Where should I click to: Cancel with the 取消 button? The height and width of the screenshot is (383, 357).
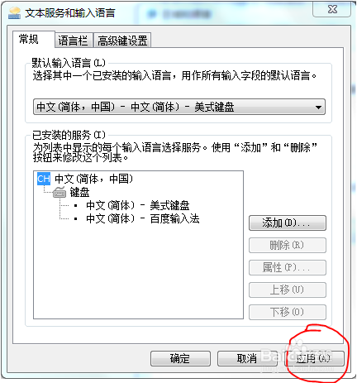[x=247, y=358]
